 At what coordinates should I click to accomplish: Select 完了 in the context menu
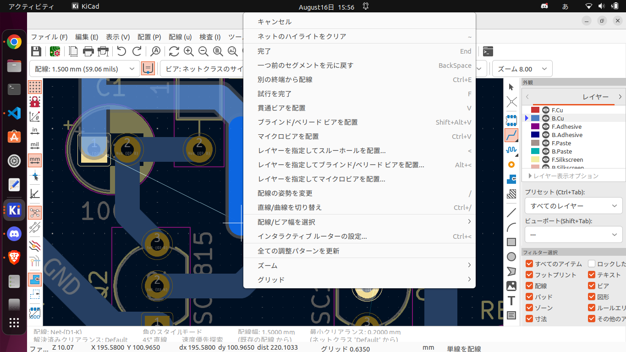tap(264, 51)
